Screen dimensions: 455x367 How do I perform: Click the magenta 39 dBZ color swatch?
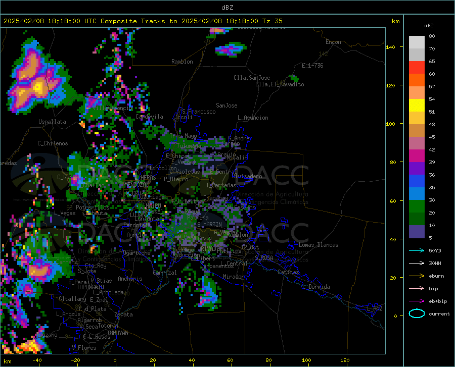point(417,156)
